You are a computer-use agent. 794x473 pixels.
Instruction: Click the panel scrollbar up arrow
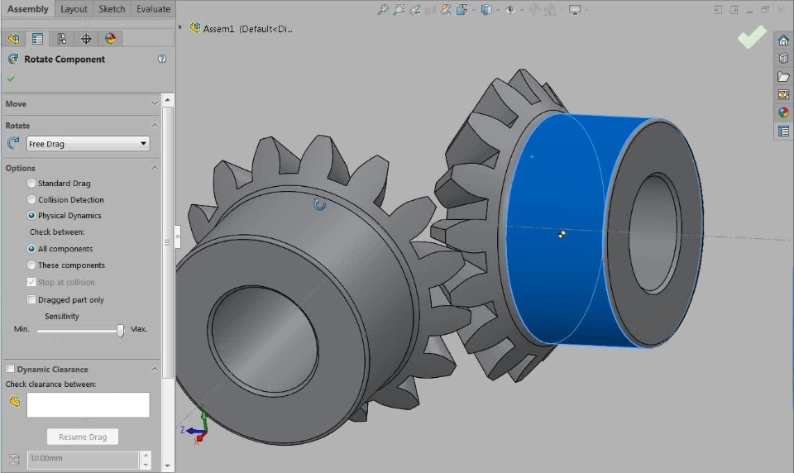pyautogui.click(x=168, y=100)
